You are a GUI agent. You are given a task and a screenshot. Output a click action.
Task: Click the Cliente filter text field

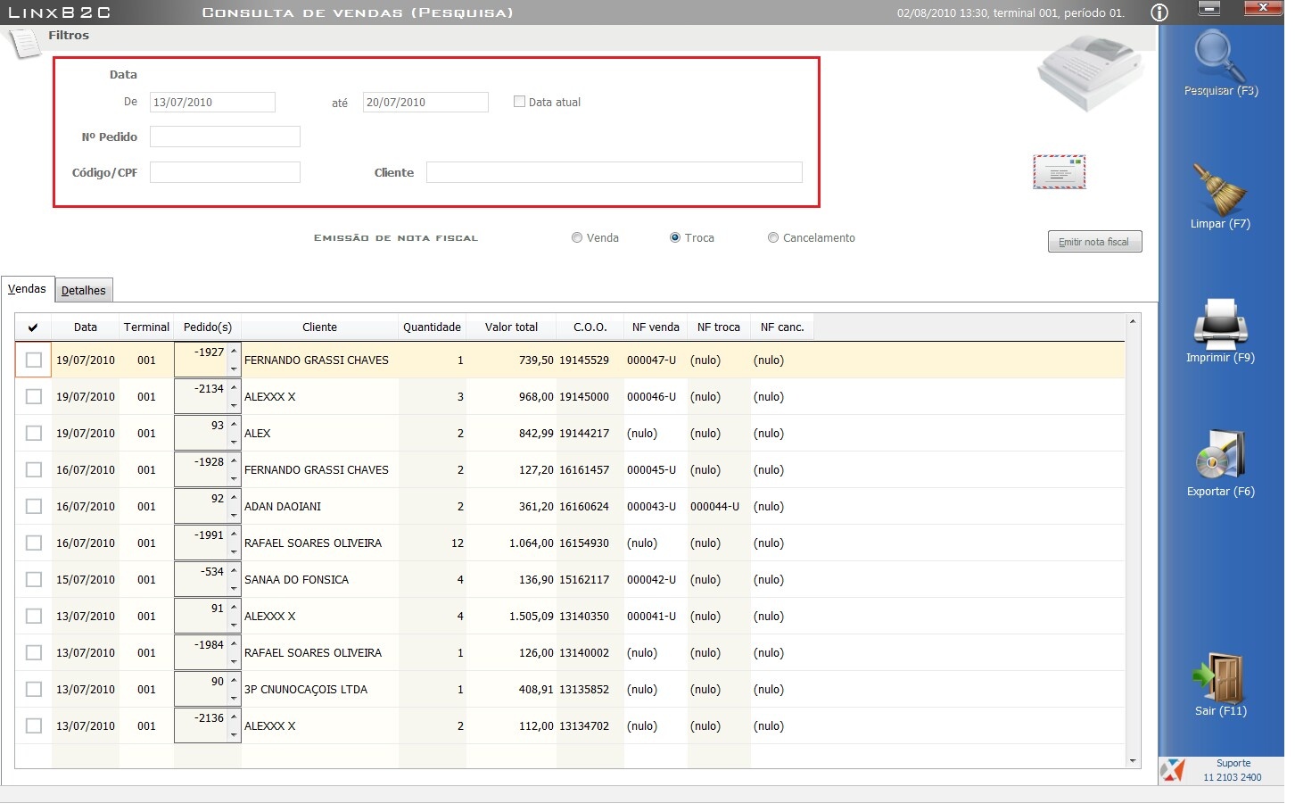[x=614, y=172]
